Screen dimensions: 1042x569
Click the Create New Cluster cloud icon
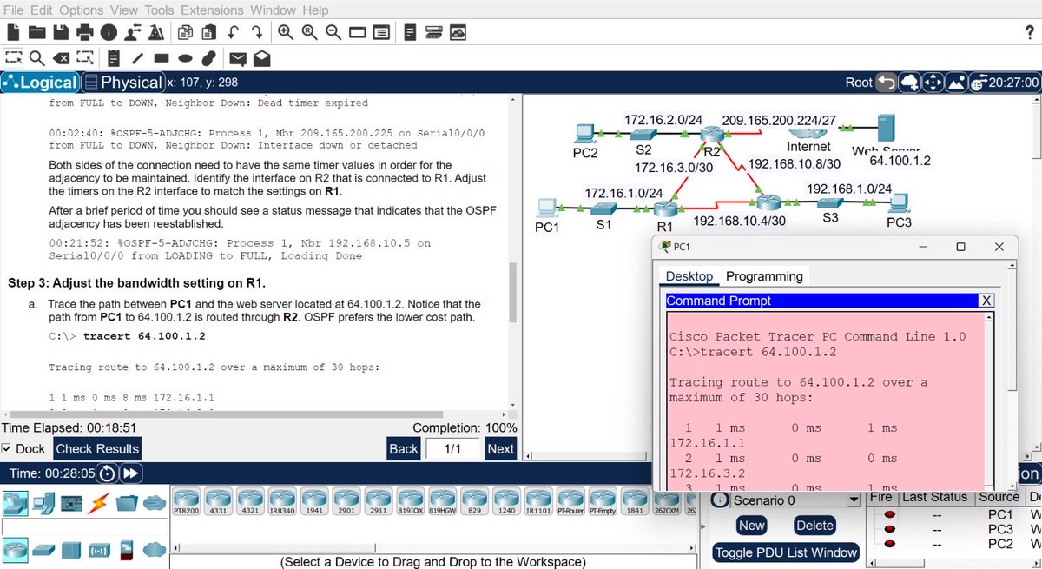pos(910,82)
